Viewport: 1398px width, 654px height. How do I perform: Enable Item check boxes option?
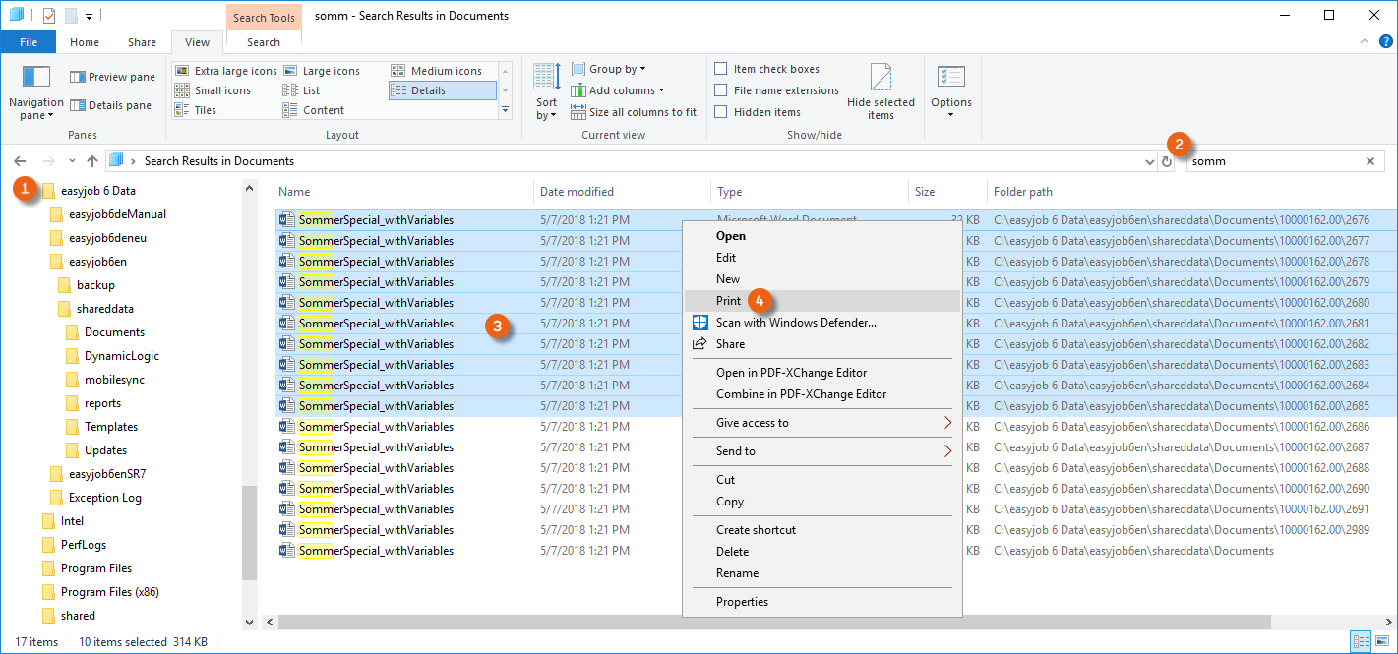[x=721, y=69]
